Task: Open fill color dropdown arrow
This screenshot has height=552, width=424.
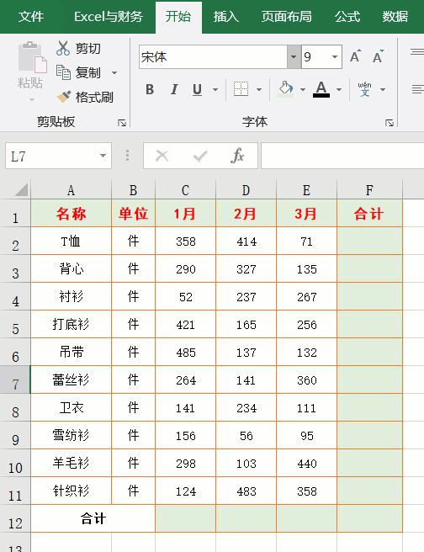Action: [x=303, y=90]
